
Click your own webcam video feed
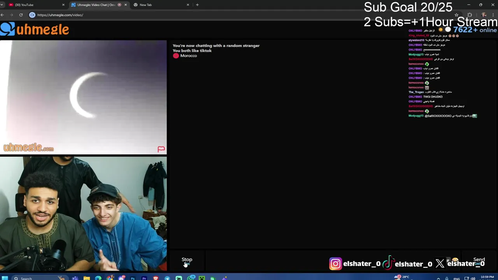[83, 213]
